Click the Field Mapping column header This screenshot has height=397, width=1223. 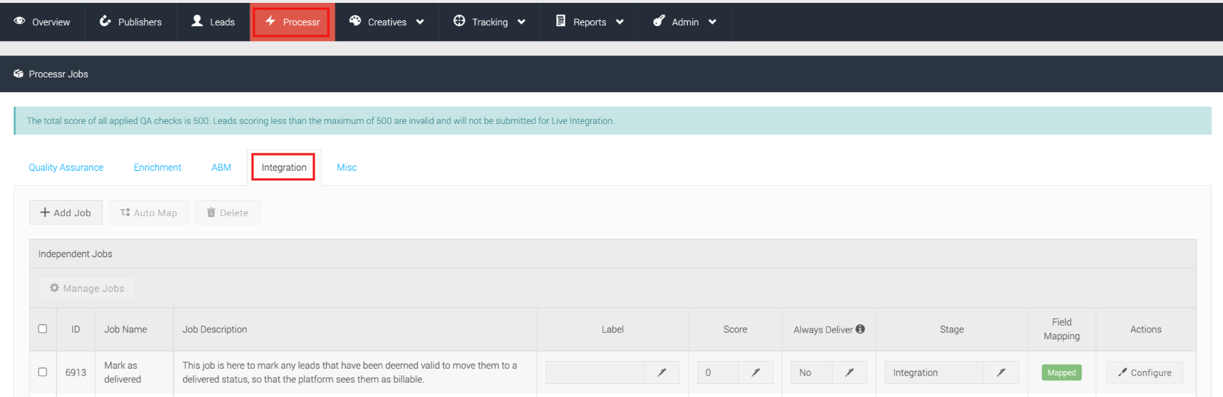1061,329
